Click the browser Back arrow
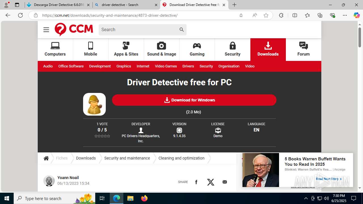This screenshot has height=204, width=363. pos(8,15)
